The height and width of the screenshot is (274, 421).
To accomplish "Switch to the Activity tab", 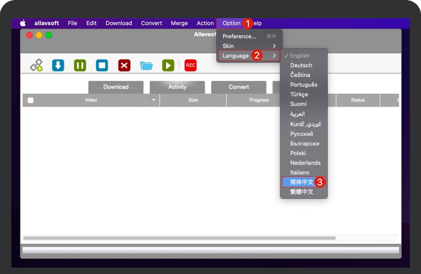I will (x=177, y=87).
